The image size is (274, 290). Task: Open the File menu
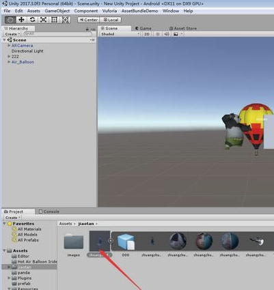[x=7, y=11]
